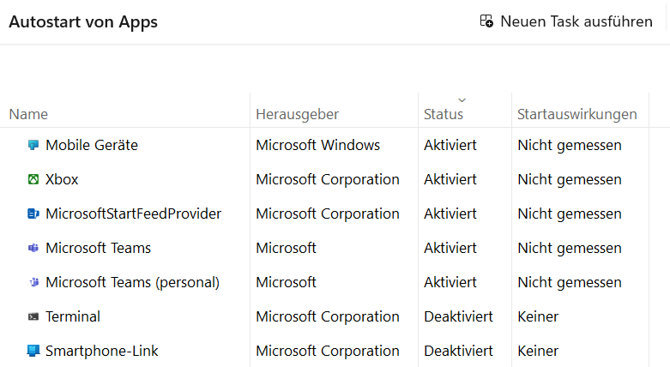Screen dimensions: 670x367
Task: Sort by the Status column header
Action: click(x=444, y=114)
